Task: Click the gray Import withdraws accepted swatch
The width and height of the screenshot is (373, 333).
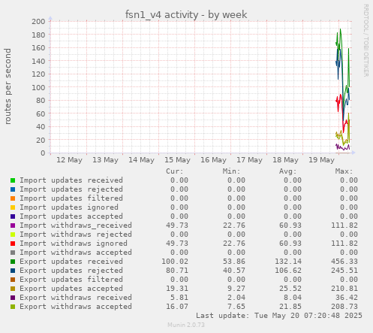Action: 13,253
